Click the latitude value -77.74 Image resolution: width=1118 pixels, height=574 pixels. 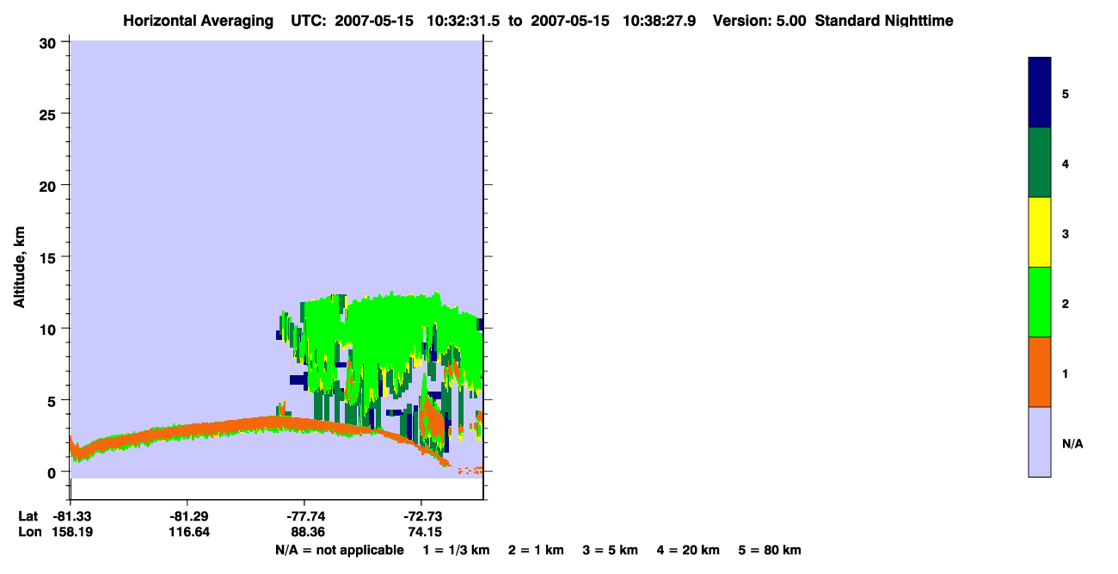coord(304,516)
